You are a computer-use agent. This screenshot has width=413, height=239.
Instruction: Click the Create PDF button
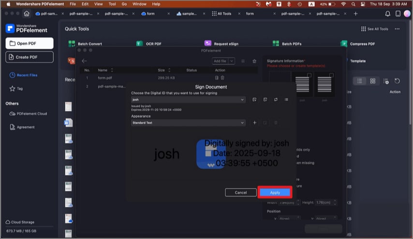(29, 57)
